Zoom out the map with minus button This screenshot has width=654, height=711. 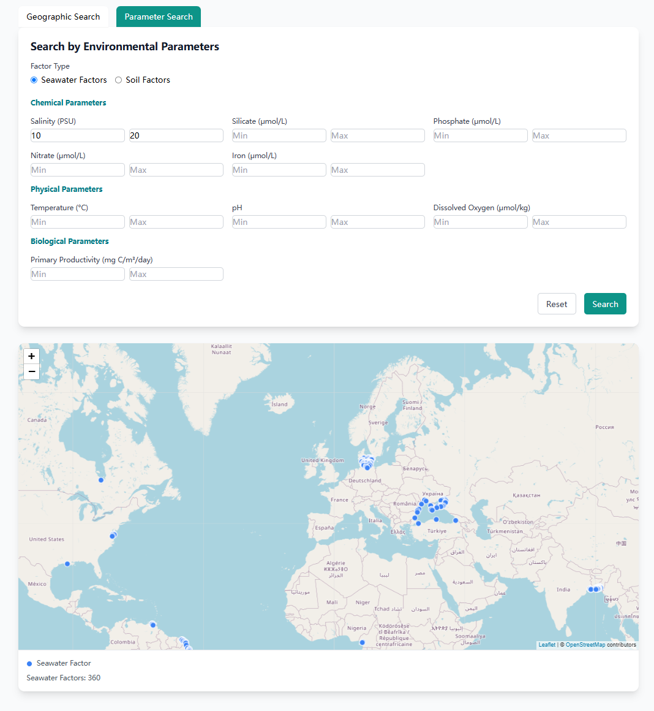coord(31,371)
